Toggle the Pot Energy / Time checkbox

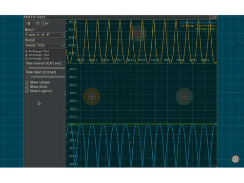click(27, 51)
